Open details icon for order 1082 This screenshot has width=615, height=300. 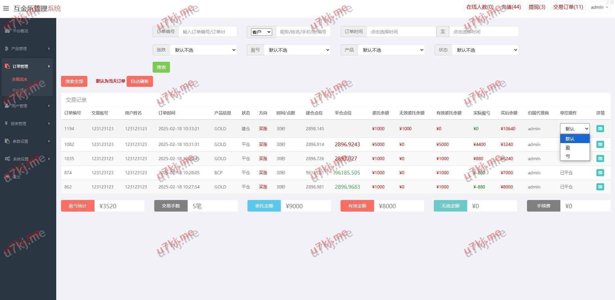(600, 144)
